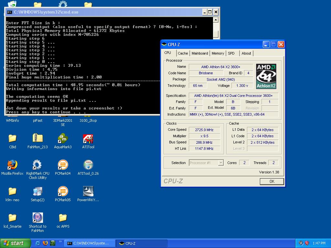Click the cmd window scroll up arrow
The height and width of the screenshot is (248, 331).
216,20
